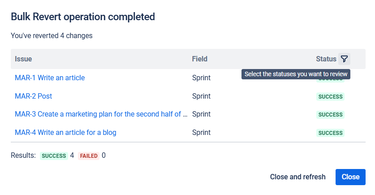Select the FAILED badge in Results summary
This screenshot has width=375, height=195.
point(89,156)
